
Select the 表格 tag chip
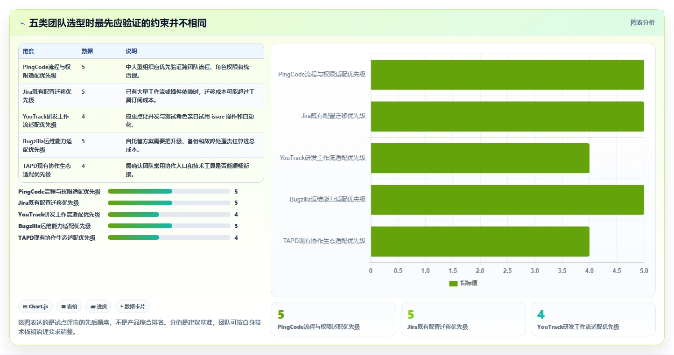point(69,306)
